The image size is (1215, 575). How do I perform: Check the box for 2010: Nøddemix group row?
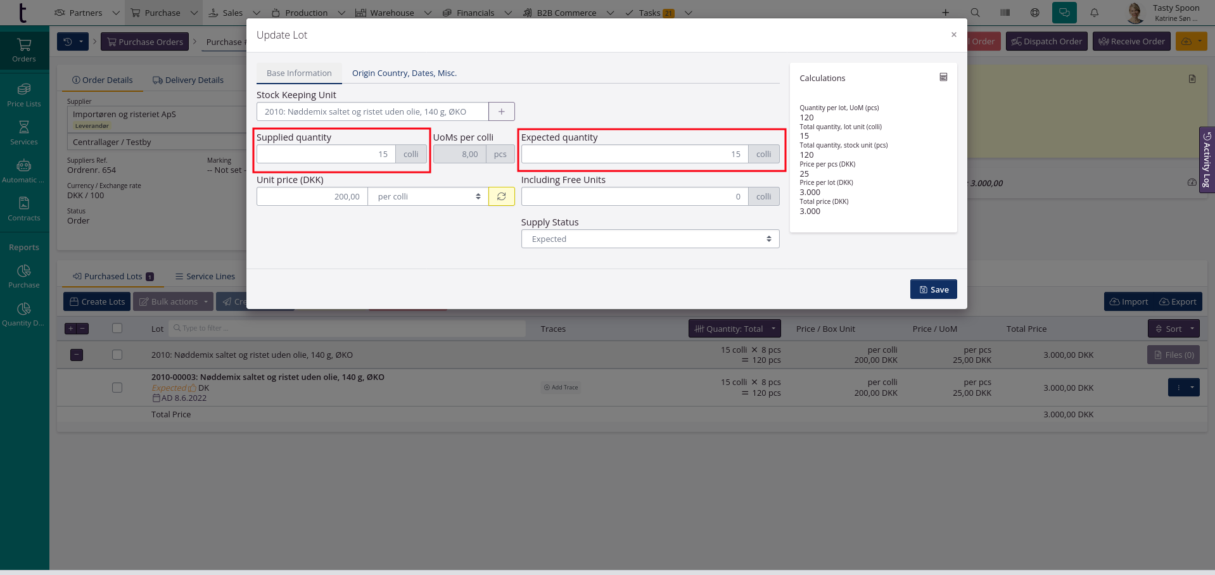point(117,355)
